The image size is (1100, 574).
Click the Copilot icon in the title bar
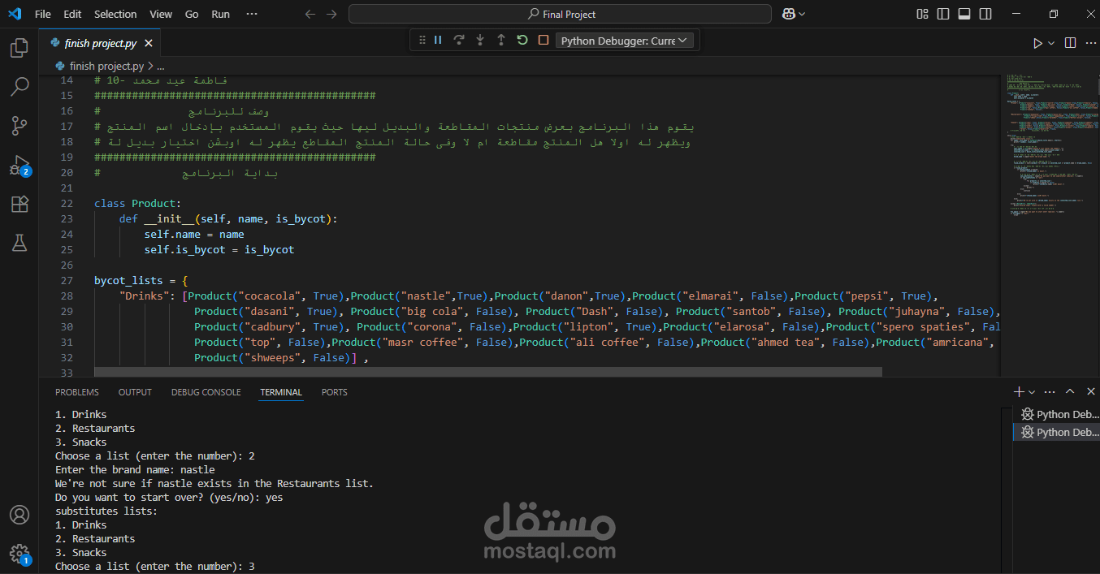788,14
